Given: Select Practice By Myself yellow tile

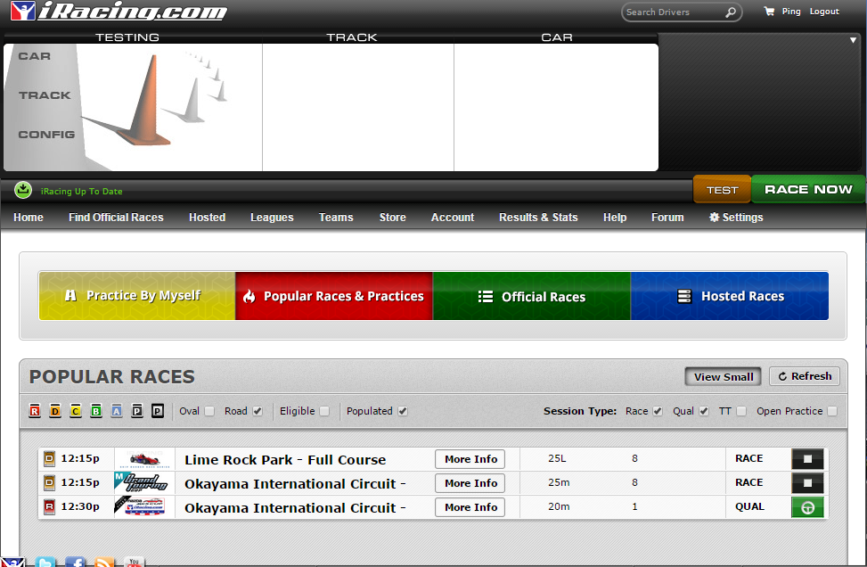Looking at the screenshot, I should [x=137, y=296].
